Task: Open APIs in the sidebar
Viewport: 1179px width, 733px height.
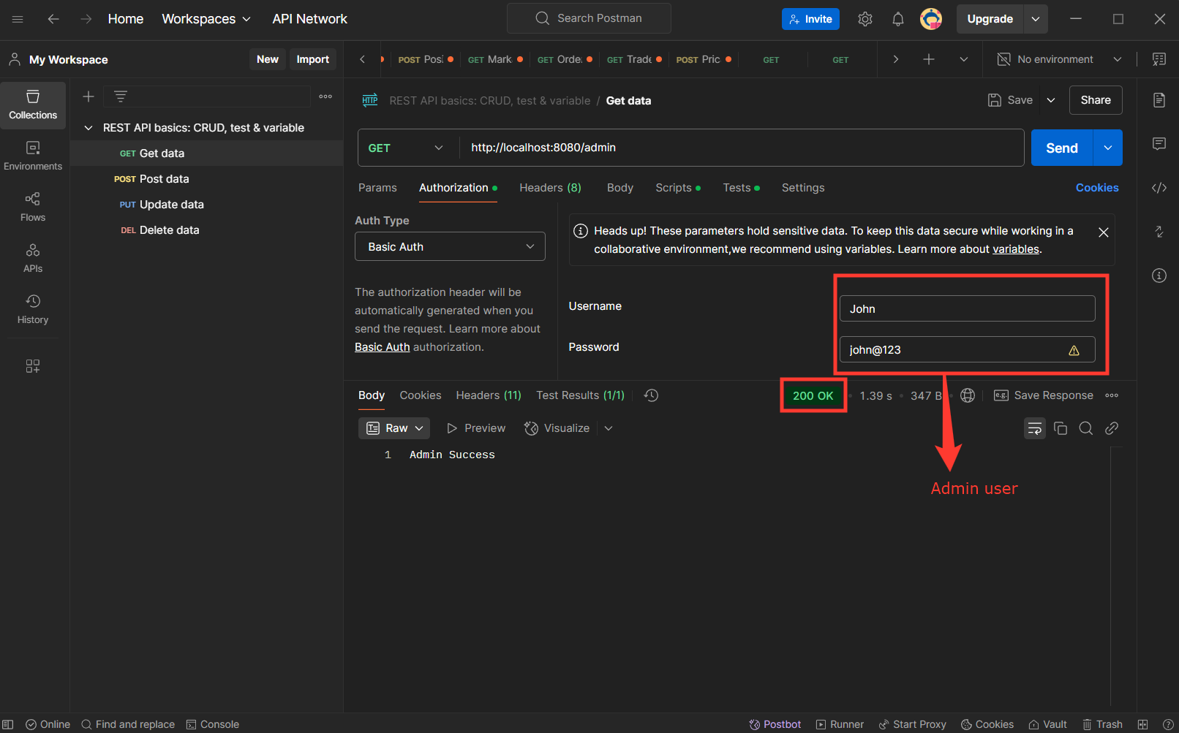Action: [33, 259]
